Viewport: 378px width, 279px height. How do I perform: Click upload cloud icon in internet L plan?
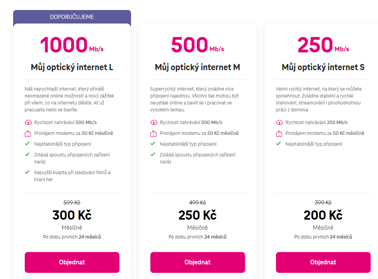(x=28, y=123)
